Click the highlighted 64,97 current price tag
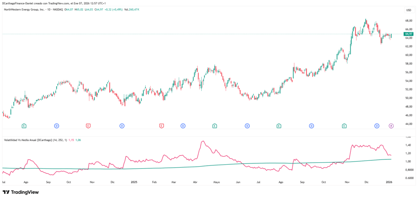418x199 pixels. [408, 34]
